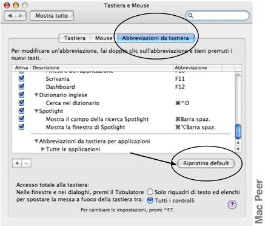Toggle the Cerca nel dizionario checkbox
Image resolution: width=265 pixels, height=226 pixels.
coord(21,103)
